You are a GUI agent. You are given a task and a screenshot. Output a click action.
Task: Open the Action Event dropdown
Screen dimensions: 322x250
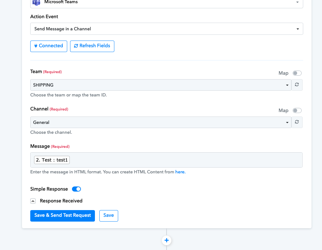click(167, 29)
